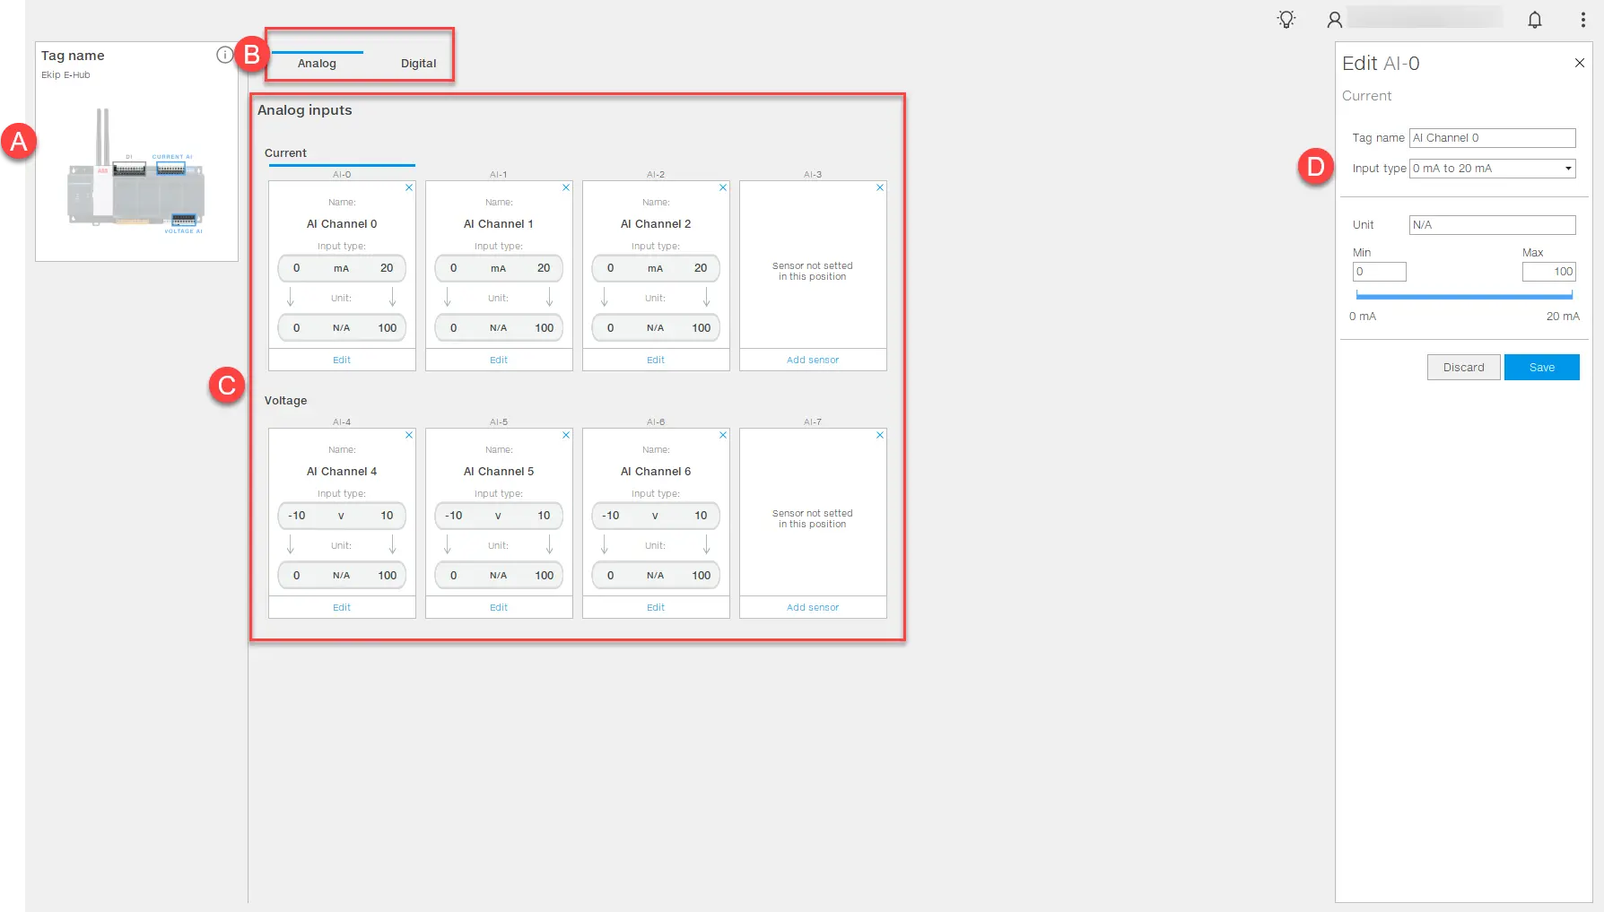
Task: Click the Tag name input field
Action: pyautogui.click(x=1492, y=138)
